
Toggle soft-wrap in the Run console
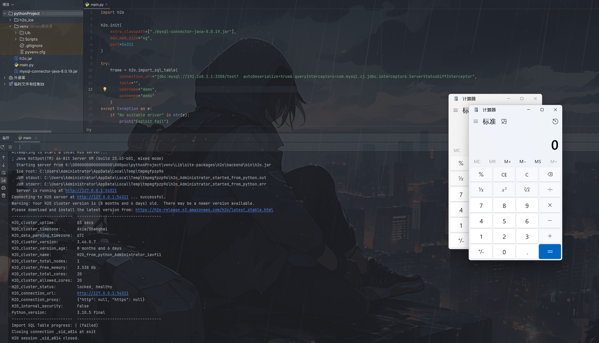[x=4, y=173]
